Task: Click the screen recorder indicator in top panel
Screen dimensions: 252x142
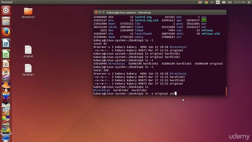Action: (200, 2)
